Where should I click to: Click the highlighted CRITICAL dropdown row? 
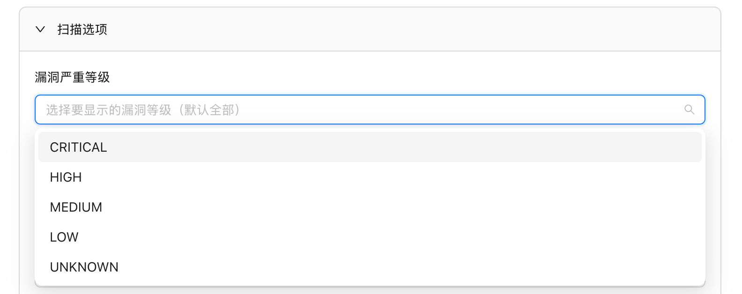coord(370,147)
